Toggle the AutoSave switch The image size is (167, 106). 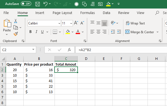[26, 4]
